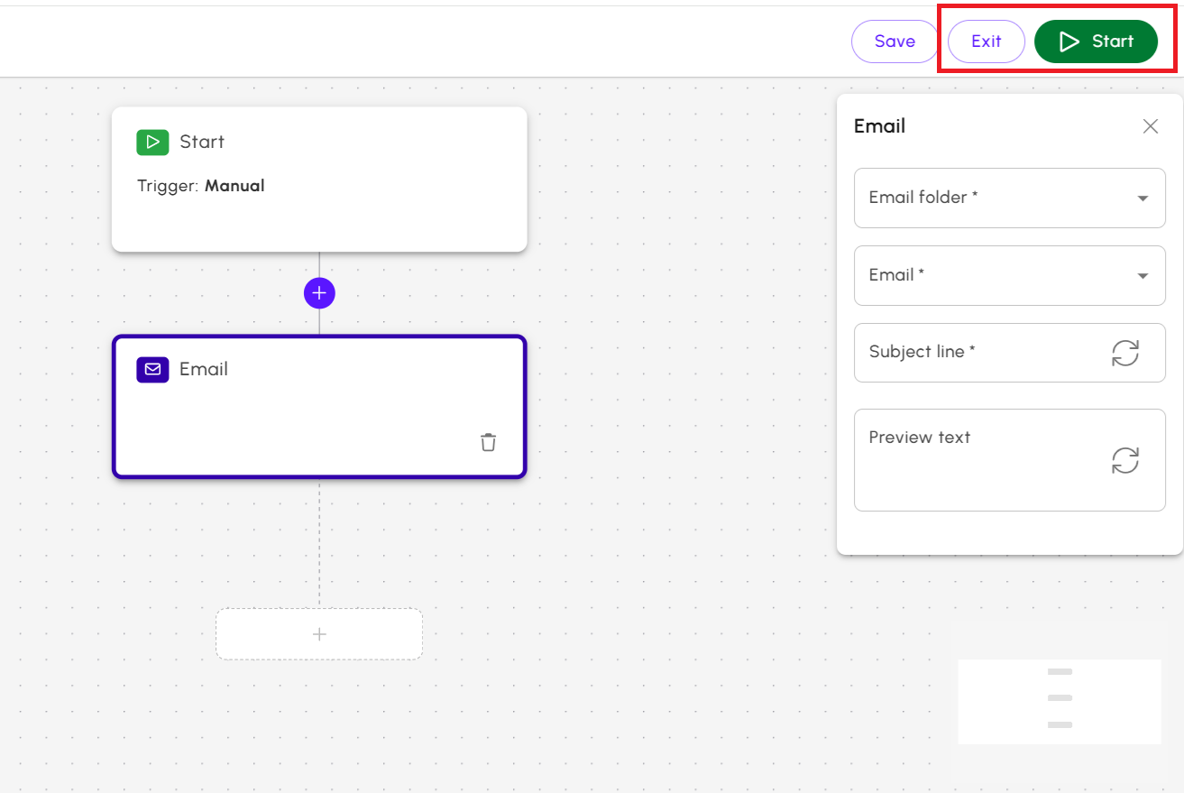1184x793 pixels.
Task: Open the Email folder dropdown
Action: tap(1010, 198)
